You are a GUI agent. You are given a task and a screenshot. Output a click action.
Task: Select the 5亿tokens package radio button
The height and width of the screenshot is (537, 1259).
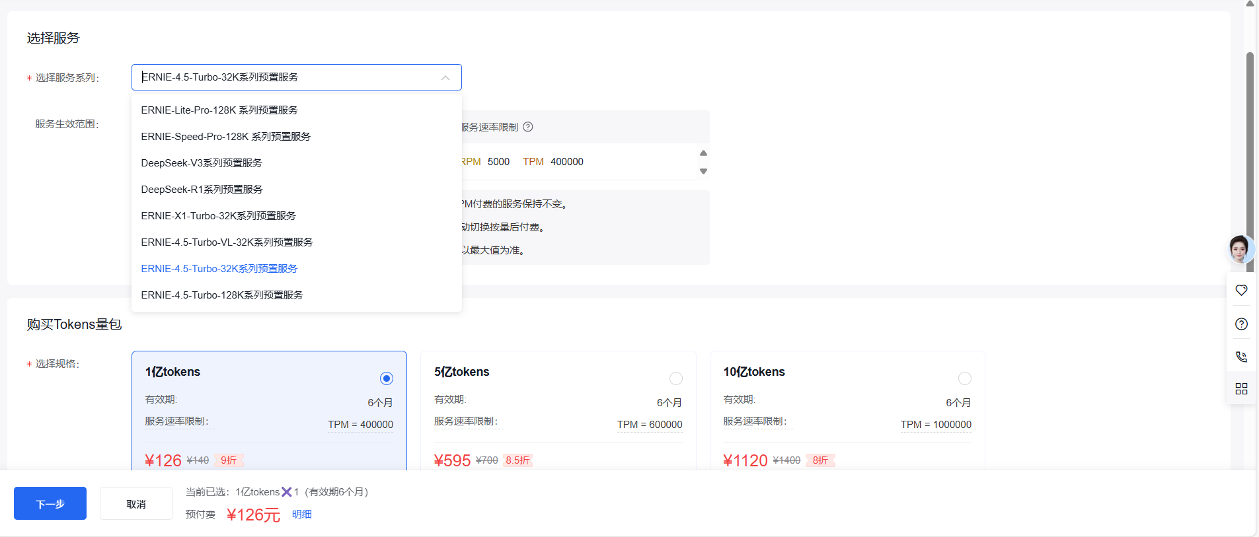point(675,378)
